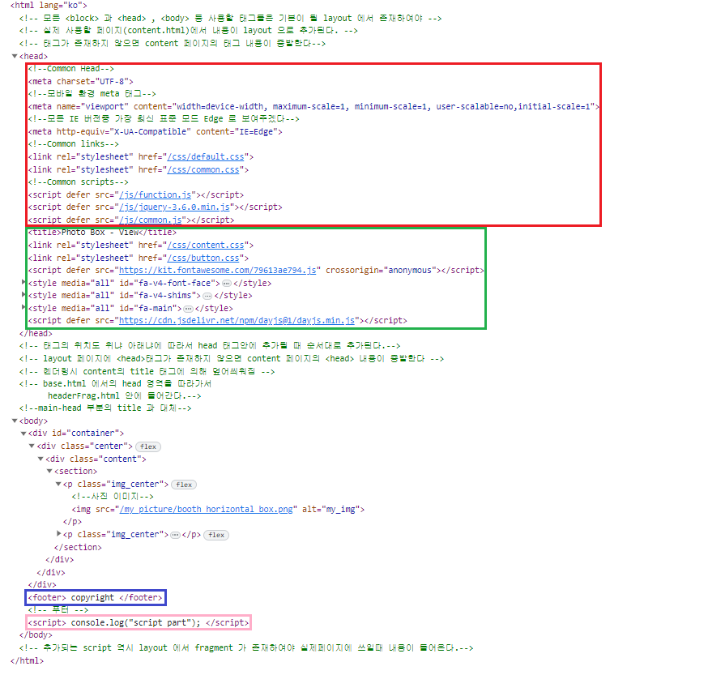The image size is (725, 675).
Task: Select the html lang="ko" line
Action: (49, 6)
